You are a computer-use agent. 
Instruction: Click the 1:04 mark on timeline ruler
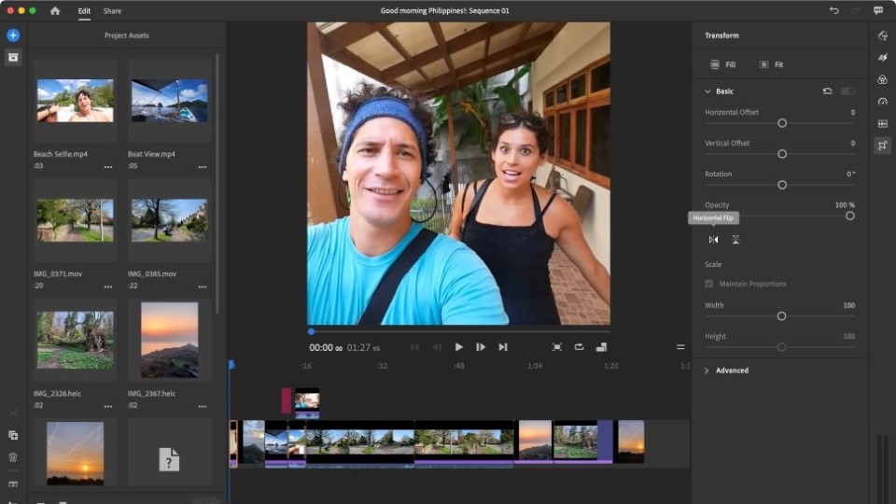pos(535,366)
